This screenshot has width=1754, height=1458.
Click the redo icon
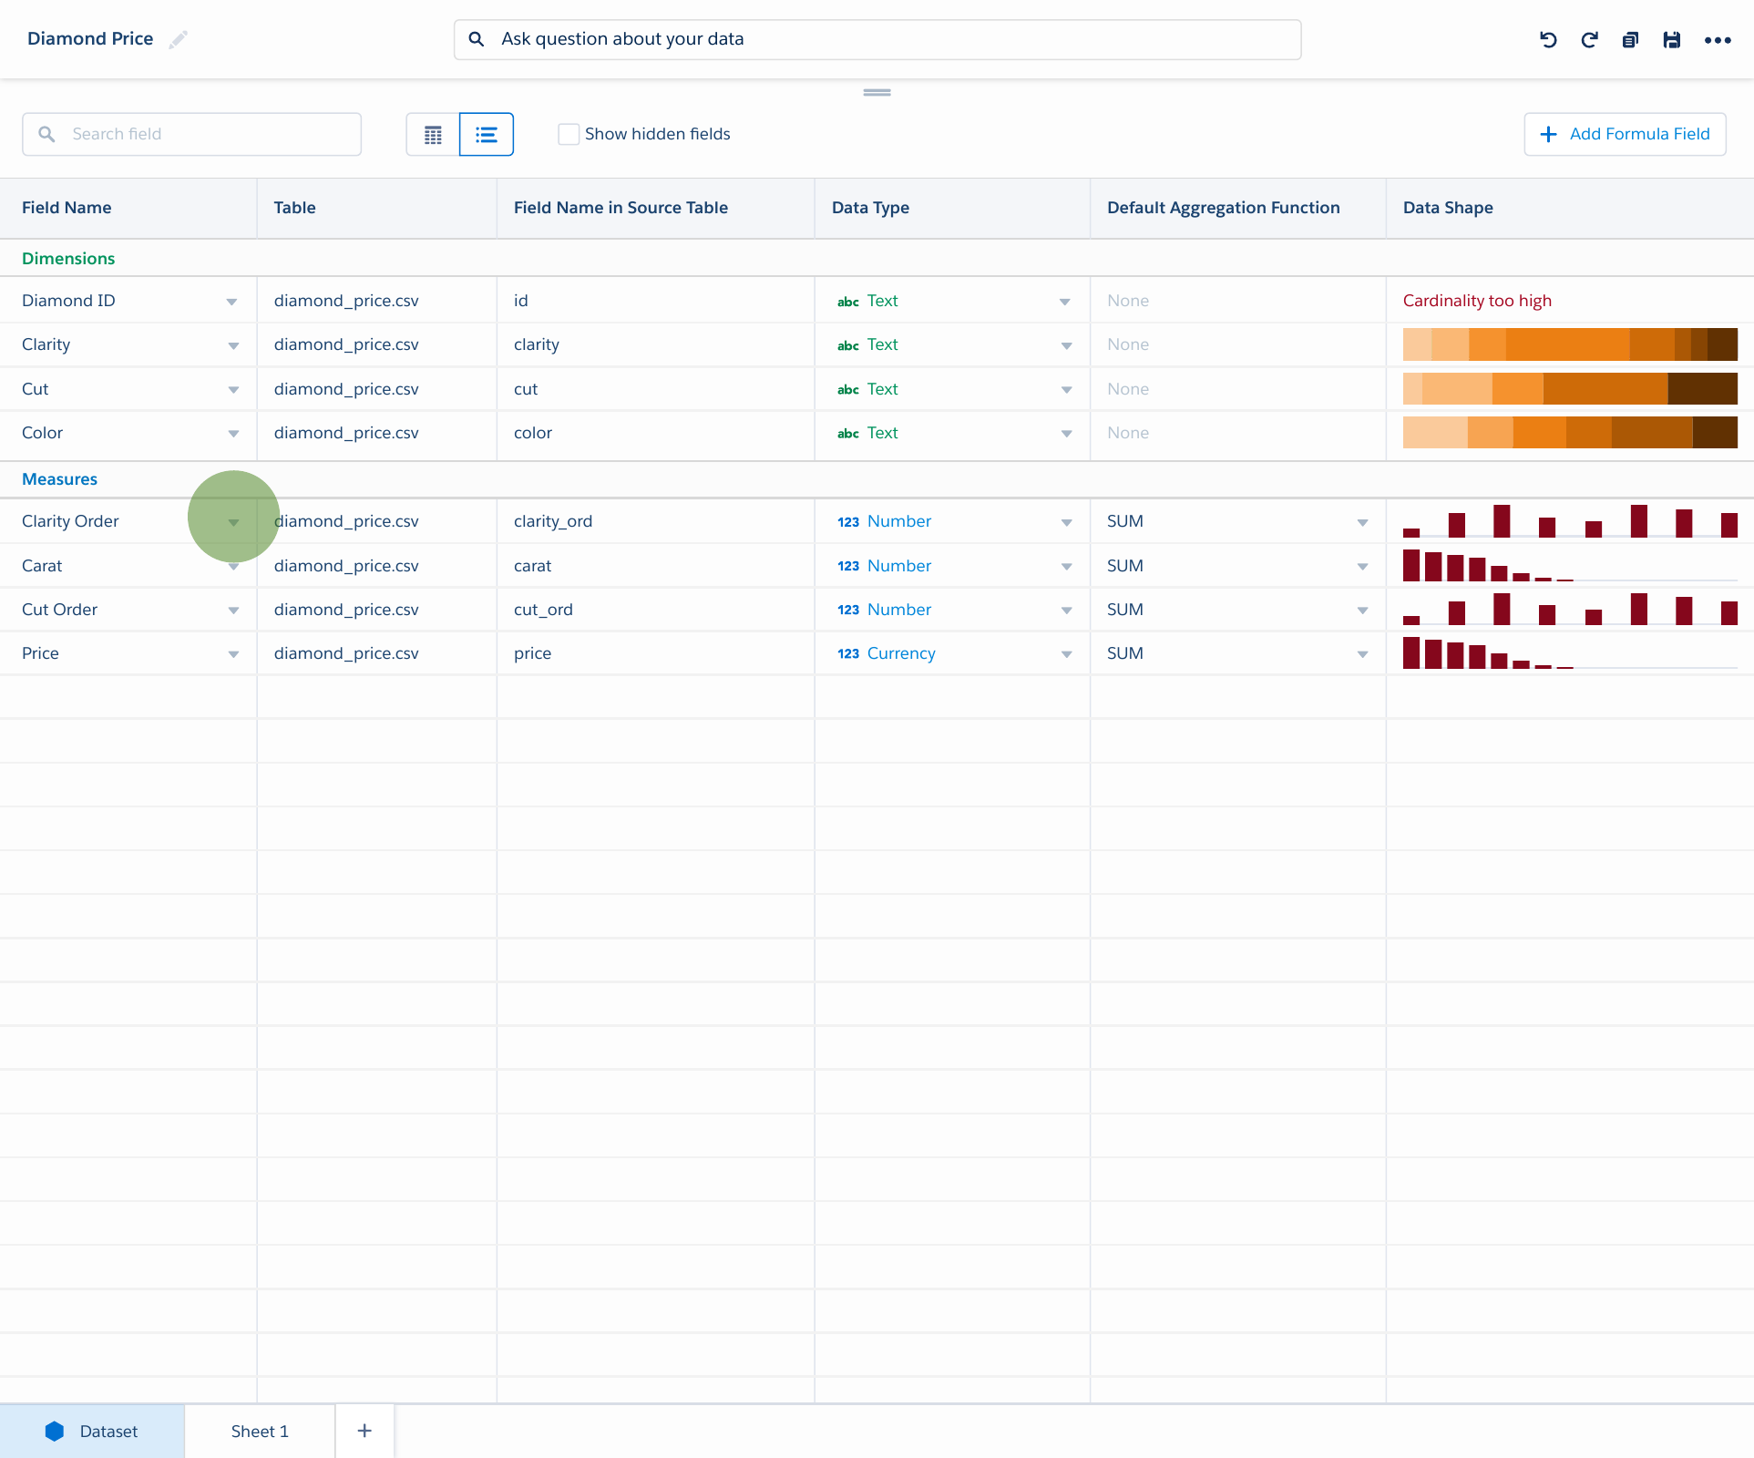pos(1589,39)
